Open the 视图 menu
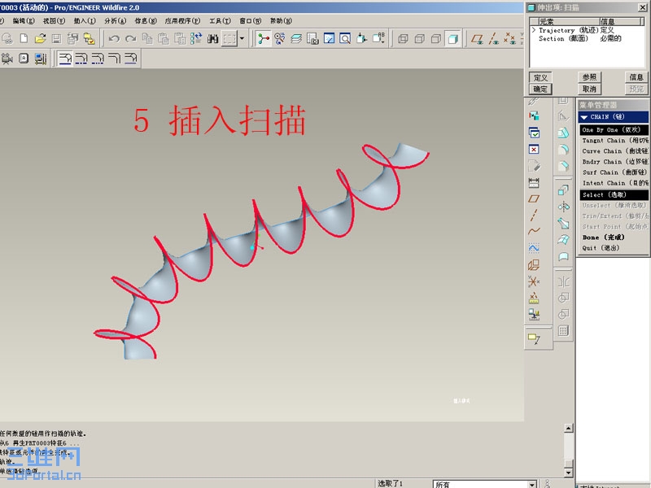651x488 pixels. (54, 21)
